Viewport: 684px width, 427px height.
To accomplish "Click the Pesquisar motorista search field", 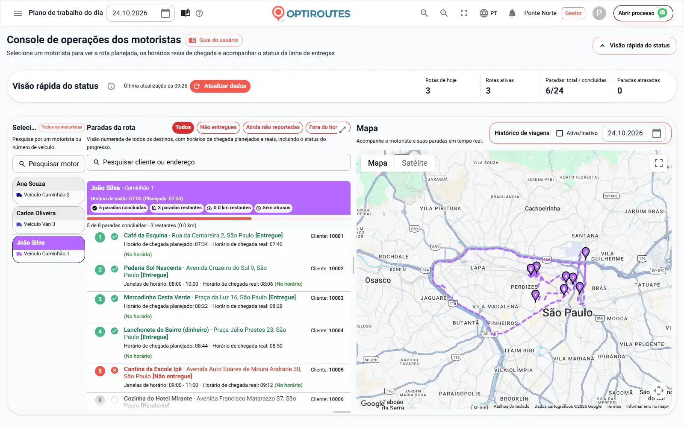I will (x=49, y=164).
